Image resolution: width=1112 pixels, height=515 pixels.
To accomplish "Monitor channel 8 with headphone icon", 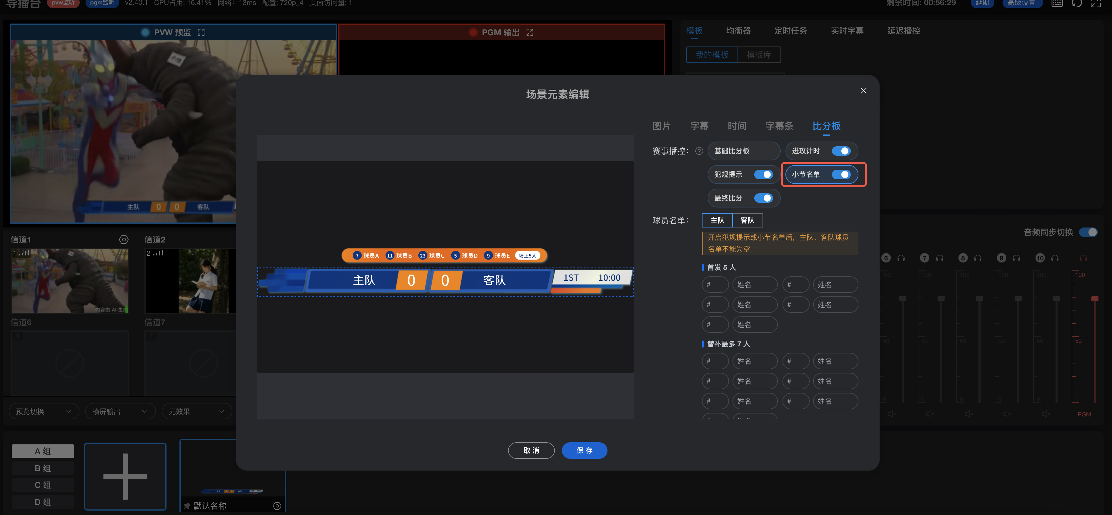I will tap(978, 258).
